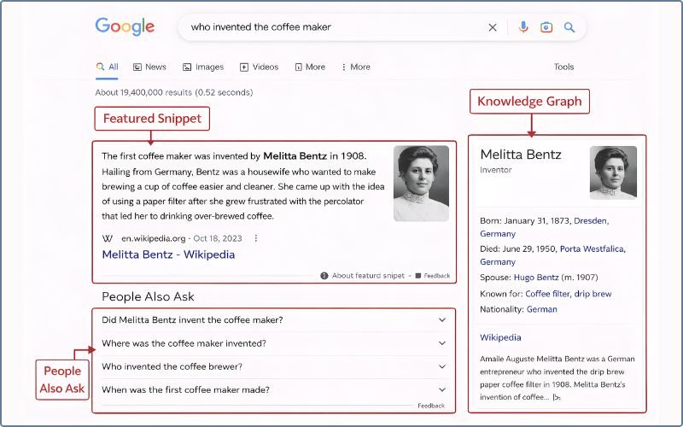Open the 'Melitta Bentz - Wikipedia' link
Screen dimensions: 683x427
click(168, 254)
